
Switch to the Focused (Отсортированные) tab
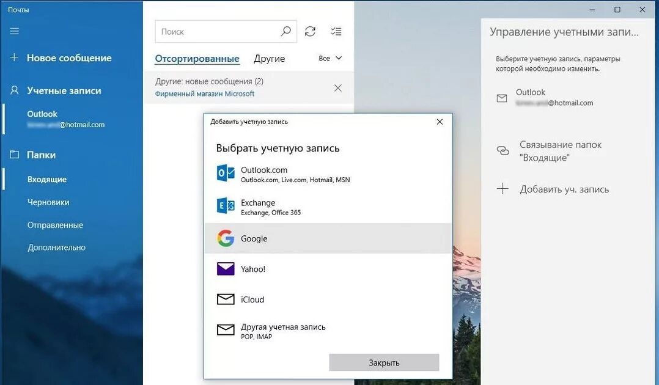coord(197,59)
